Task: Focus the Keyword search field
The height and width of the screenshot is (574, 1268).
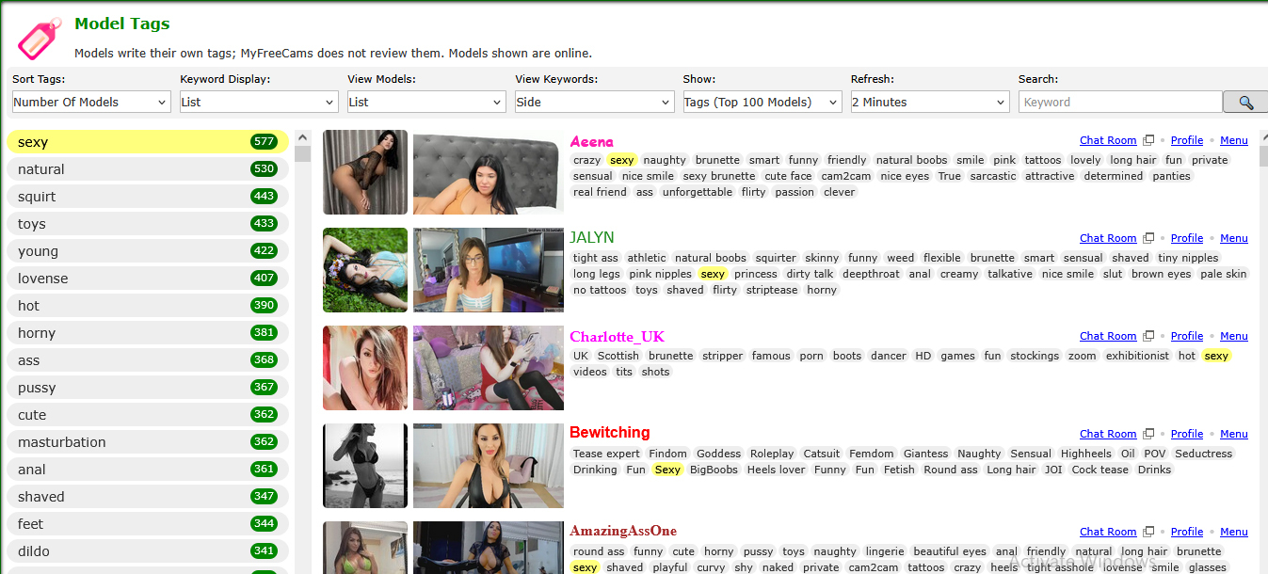Action: [x=1120, y=102]
